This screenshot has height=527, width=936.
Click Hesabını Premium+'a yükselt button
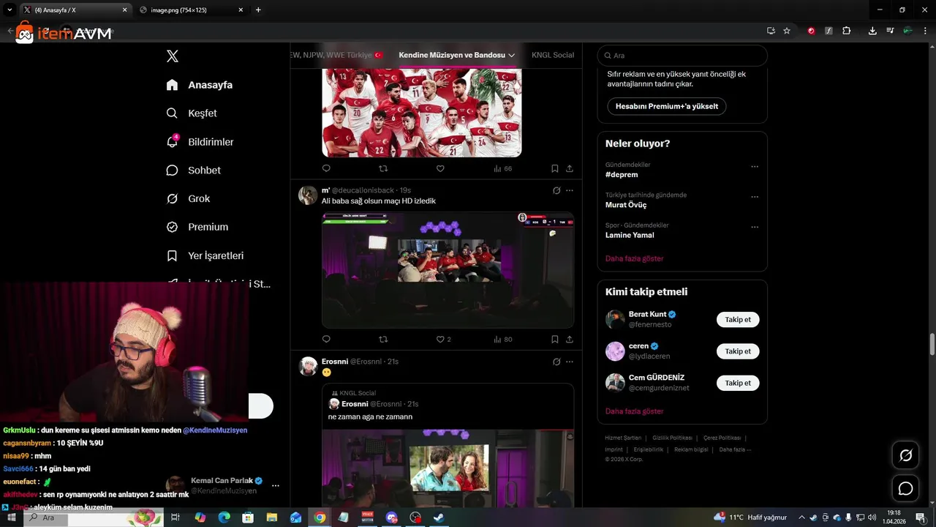(667, 106)
